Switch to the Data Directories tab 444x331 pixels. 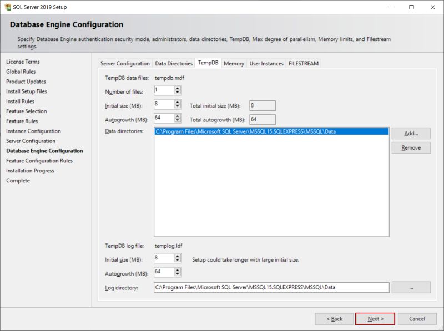pyautogui.click(x=173, y=63)
